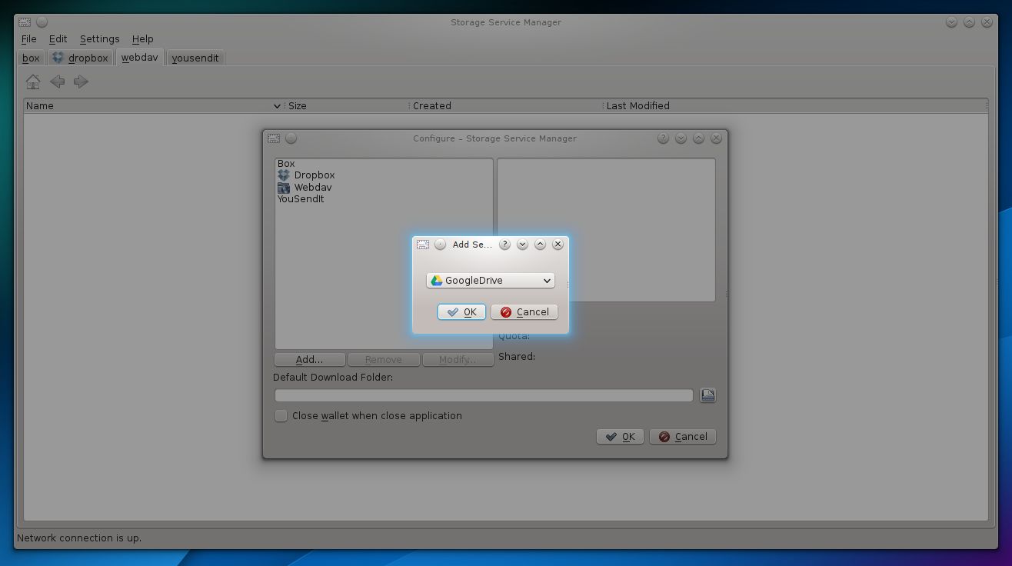The height and width of the screenshot is (566, 1012).
Task: Click window menu icon of Configure dialog
Action: (274, 138)
